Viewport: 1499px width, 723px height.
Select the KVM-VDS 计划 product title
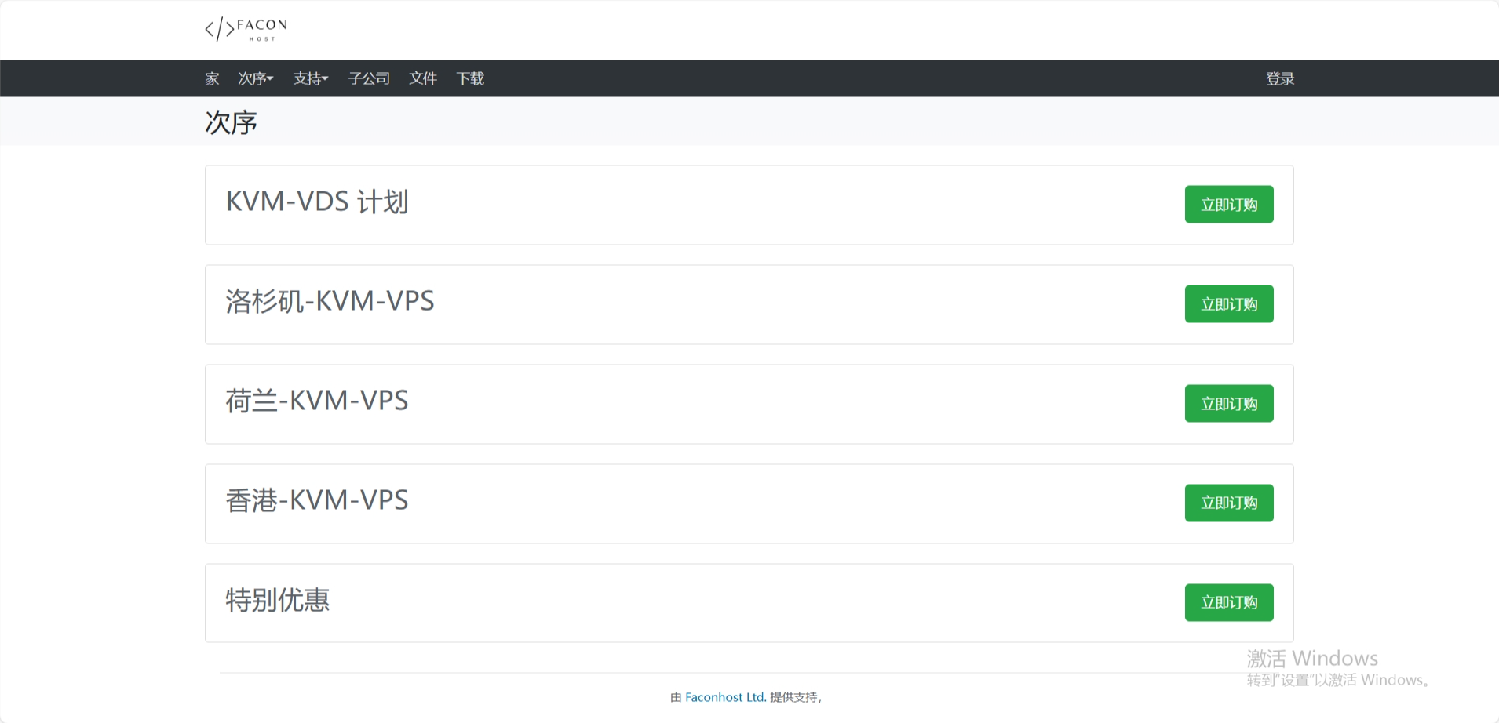[316, 202]
